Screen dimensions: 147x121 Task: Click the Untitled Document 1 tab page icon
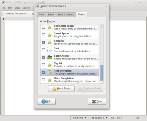click(x=3, y=13)
